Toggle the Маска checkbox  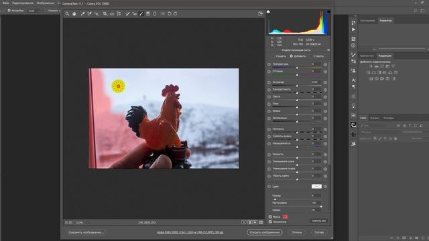270,217
